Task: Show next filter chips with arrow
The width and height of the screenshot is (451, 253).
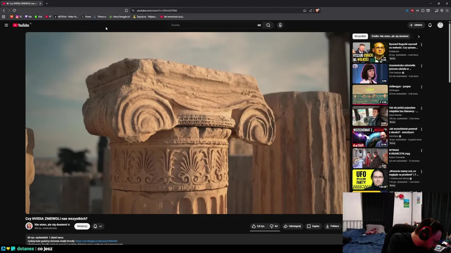Action: 419,36
